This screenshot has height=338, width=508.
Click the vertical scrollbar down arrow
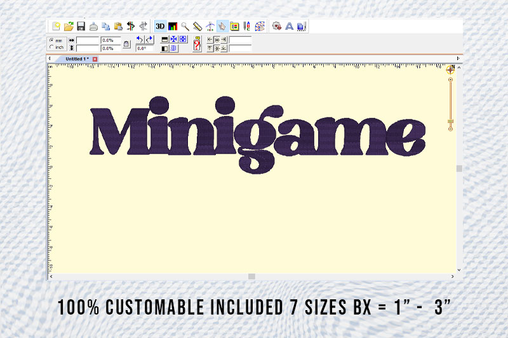tap(459, 270)
